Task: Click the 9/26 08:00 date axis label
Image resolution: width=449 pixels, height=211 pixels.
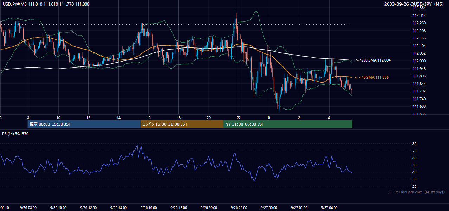Action: pyautogui.click(x=28, y=208)
